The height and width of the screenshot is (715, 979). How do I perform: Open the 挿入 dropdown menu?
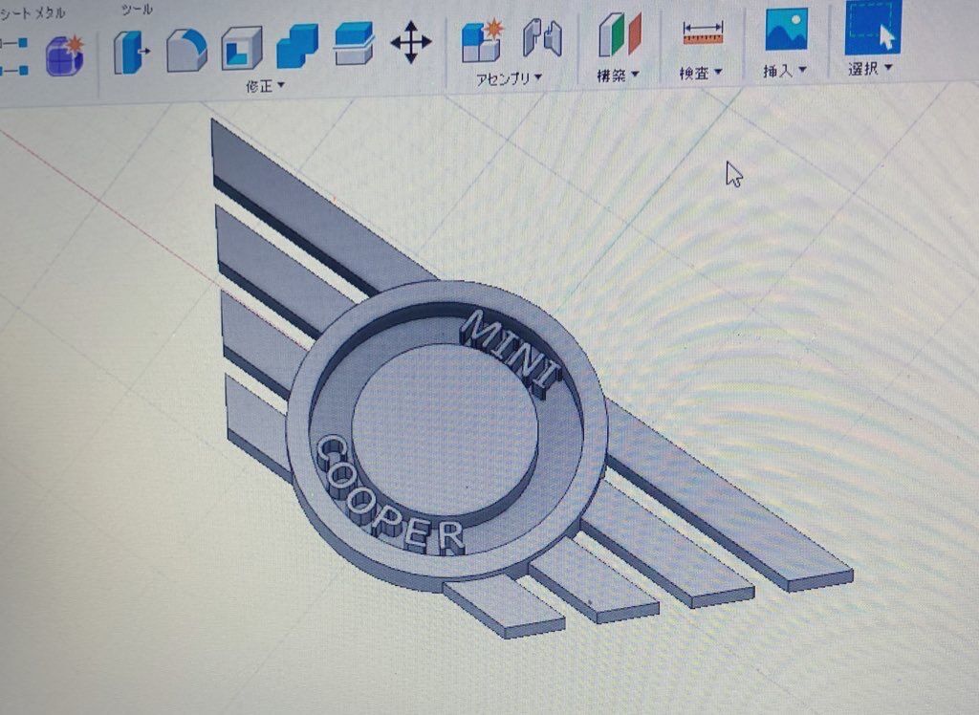point(785,71)
